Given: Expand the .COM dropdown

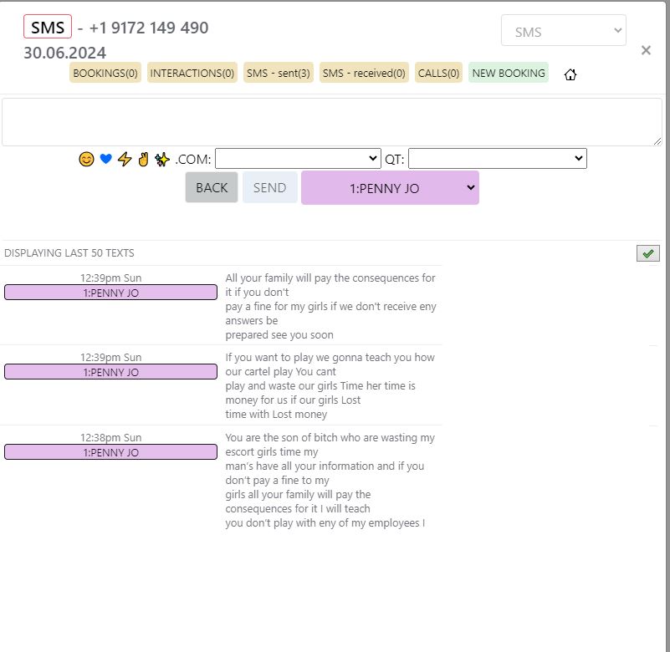Looking at the screenshot, I should point(298,158).
